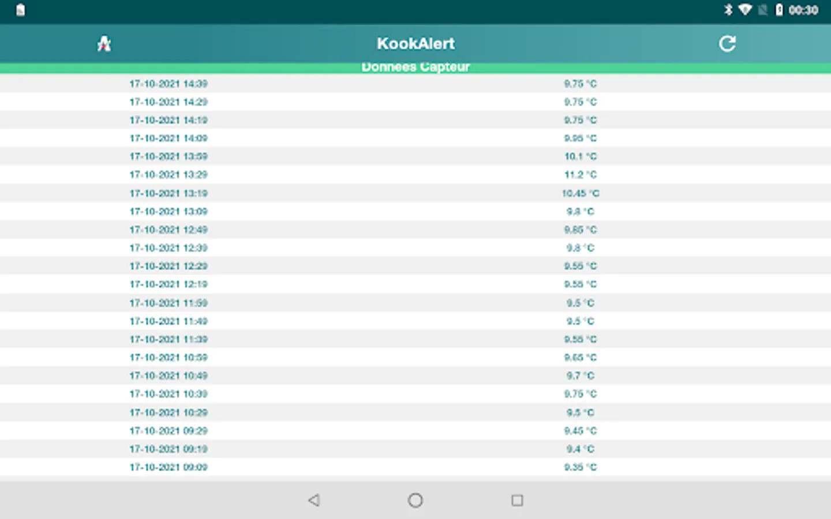The image size is (831, 519).
Task: Select the 17-10-2021 12:39 timestamp
Action: tap(169, 248)
